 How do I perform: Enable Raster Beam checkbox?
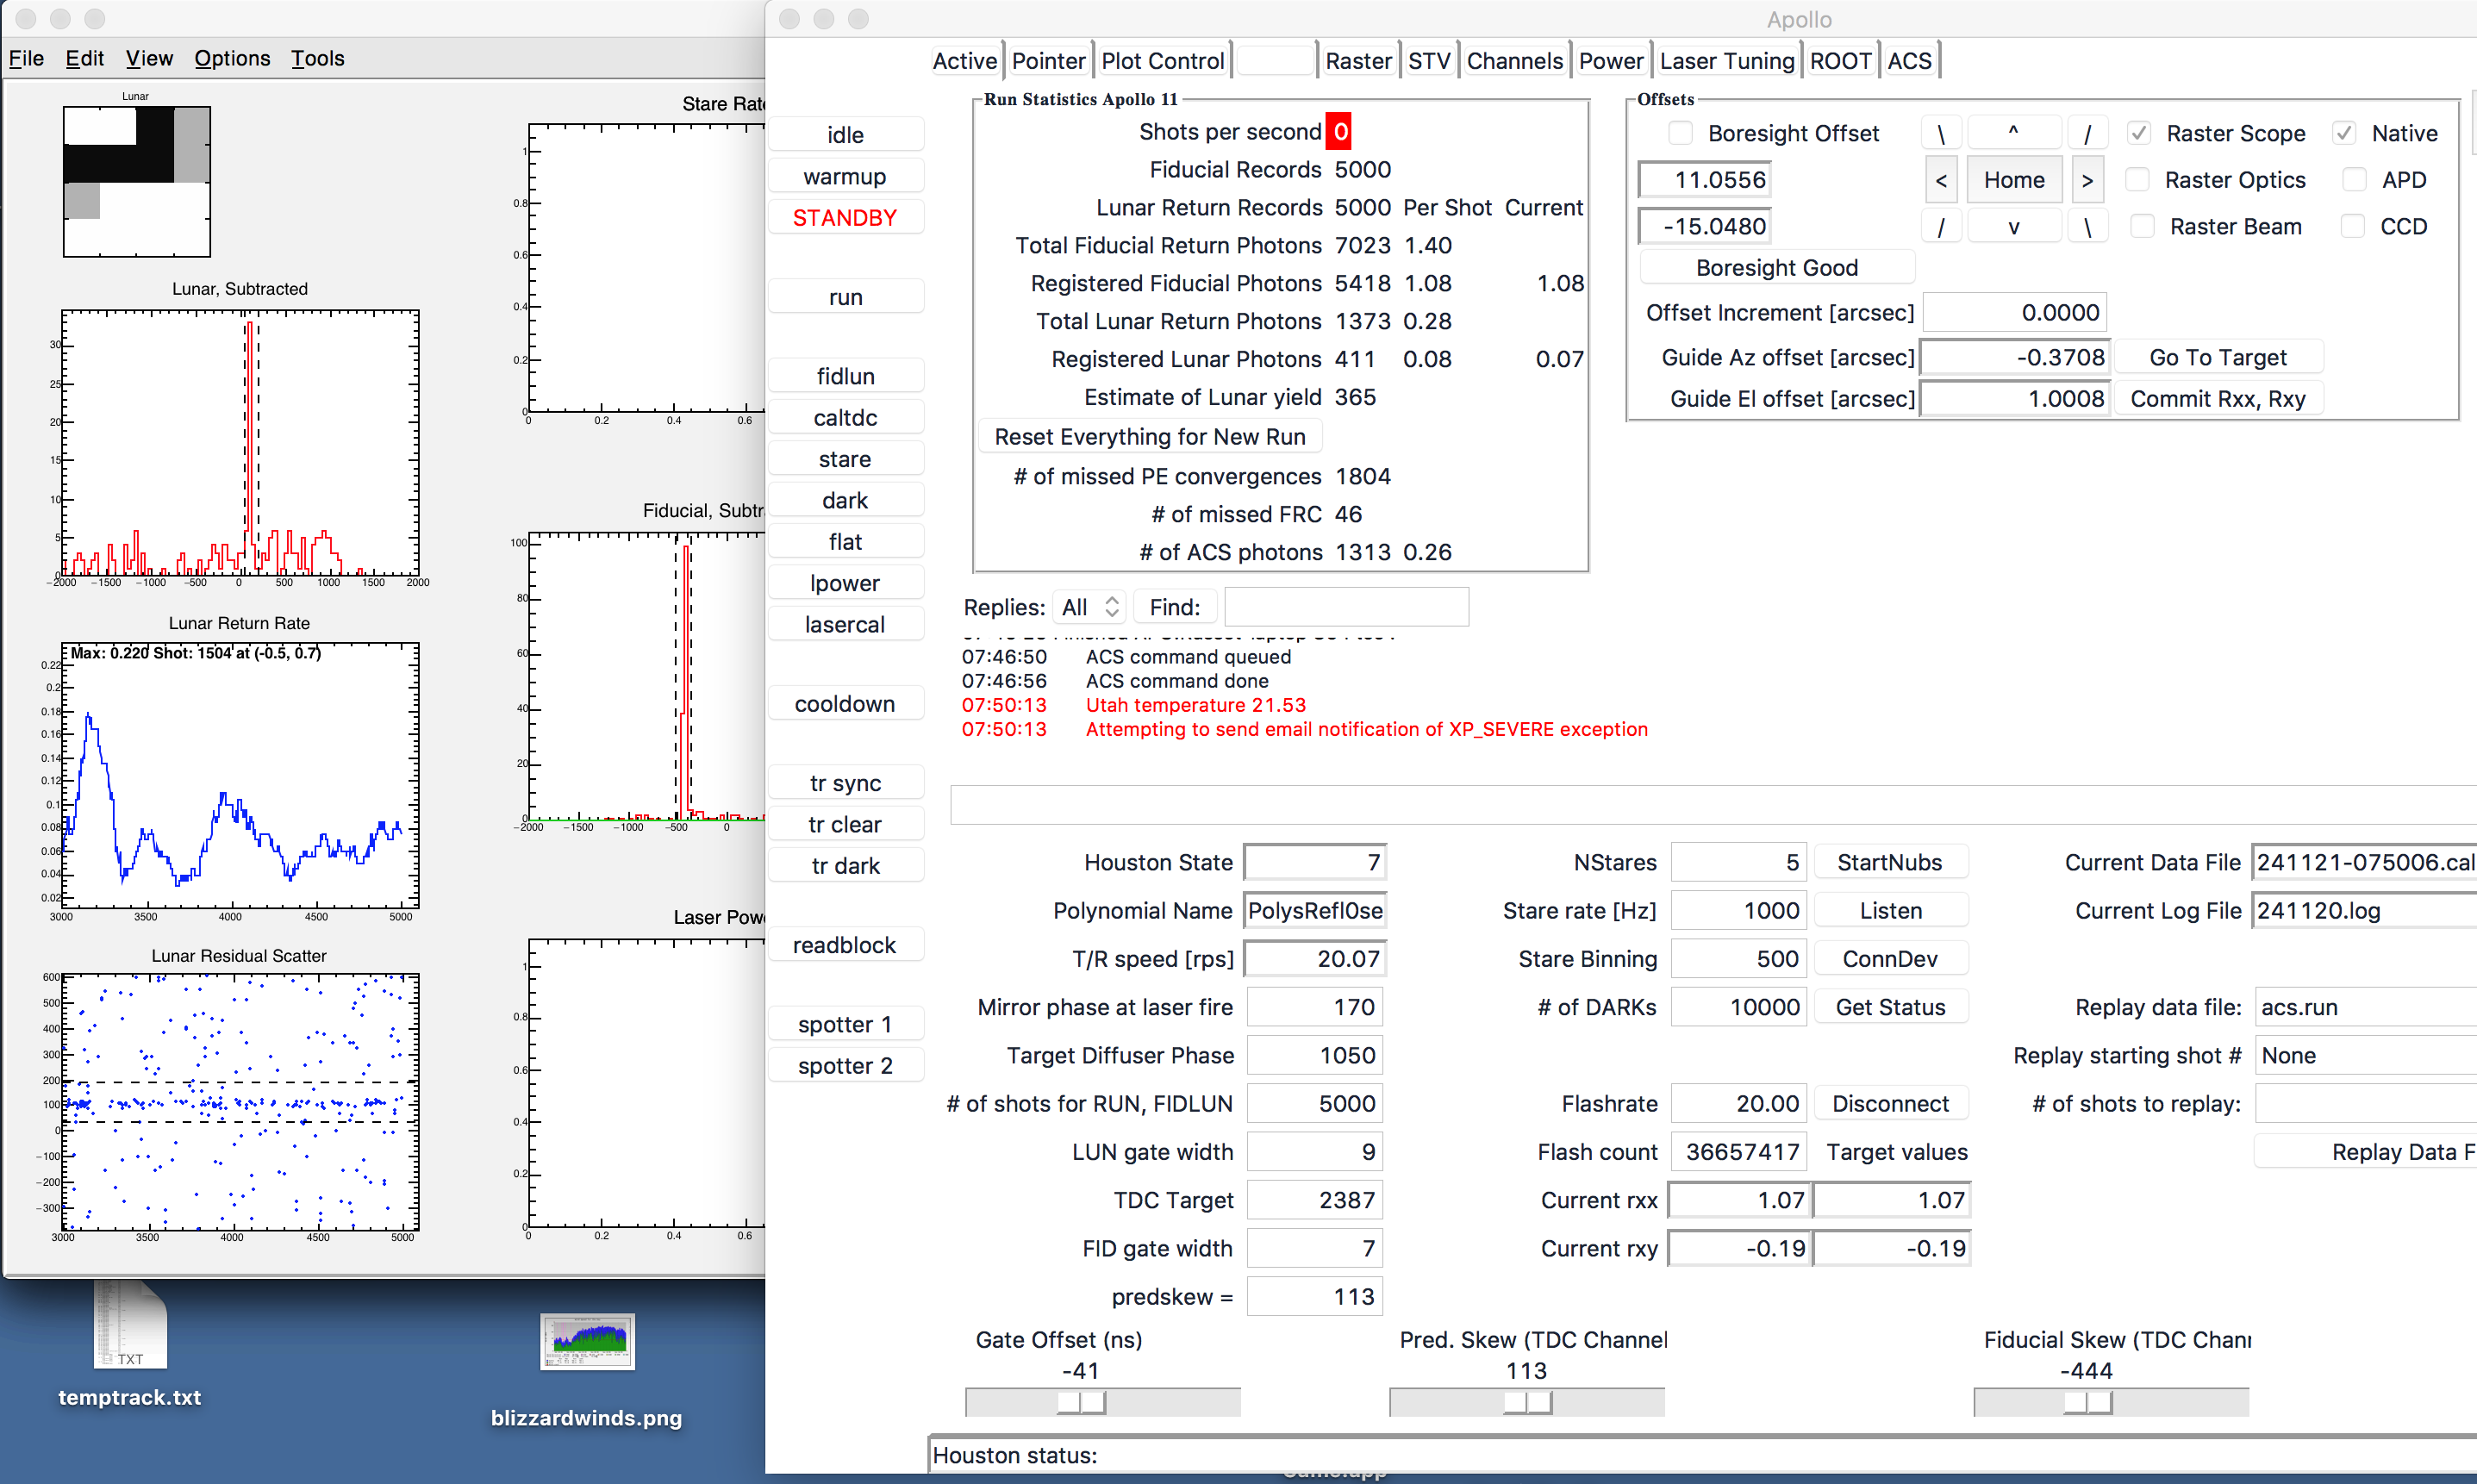(2142, 227)
